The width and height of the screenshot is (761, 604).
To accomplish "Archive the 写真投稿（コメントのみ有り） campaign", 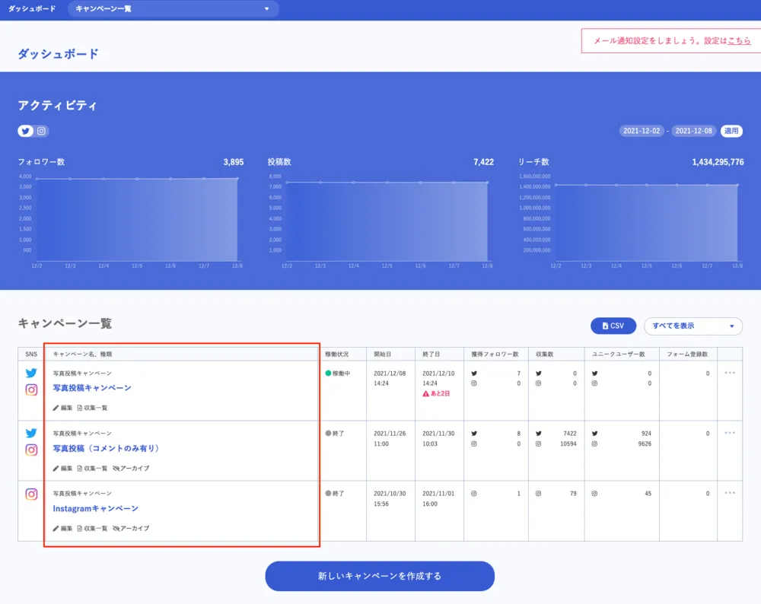I will click(x=130, y=468).
